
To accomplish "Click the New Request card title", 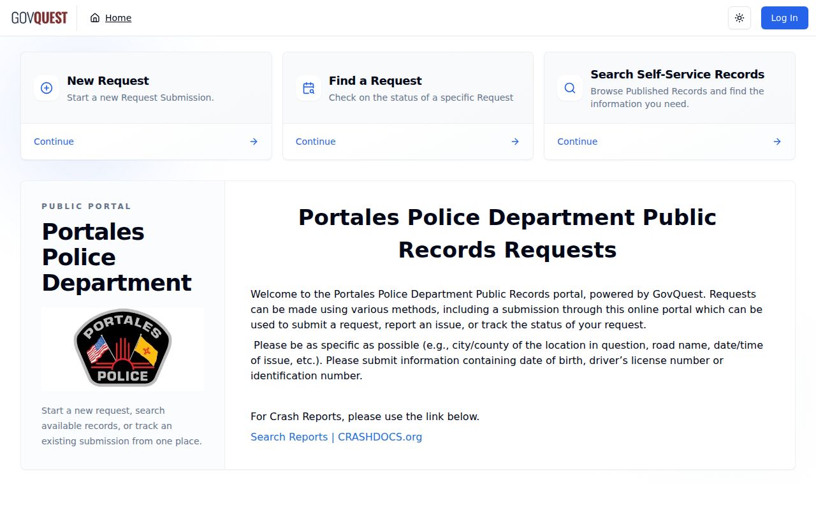I will [x=108, y=81].
